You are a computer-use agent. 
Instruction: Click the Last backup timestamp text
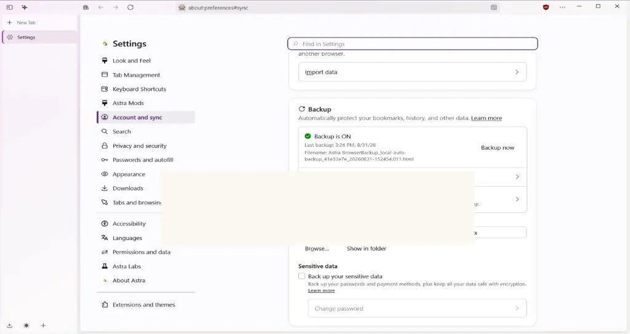tap(340, 145)
